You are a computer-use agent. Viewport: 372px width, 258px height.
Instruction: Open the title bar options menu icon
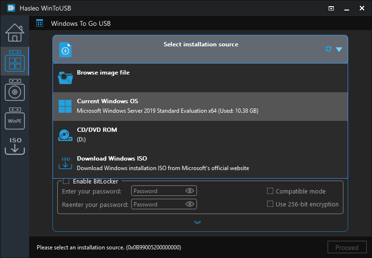(x=331, y=9)
